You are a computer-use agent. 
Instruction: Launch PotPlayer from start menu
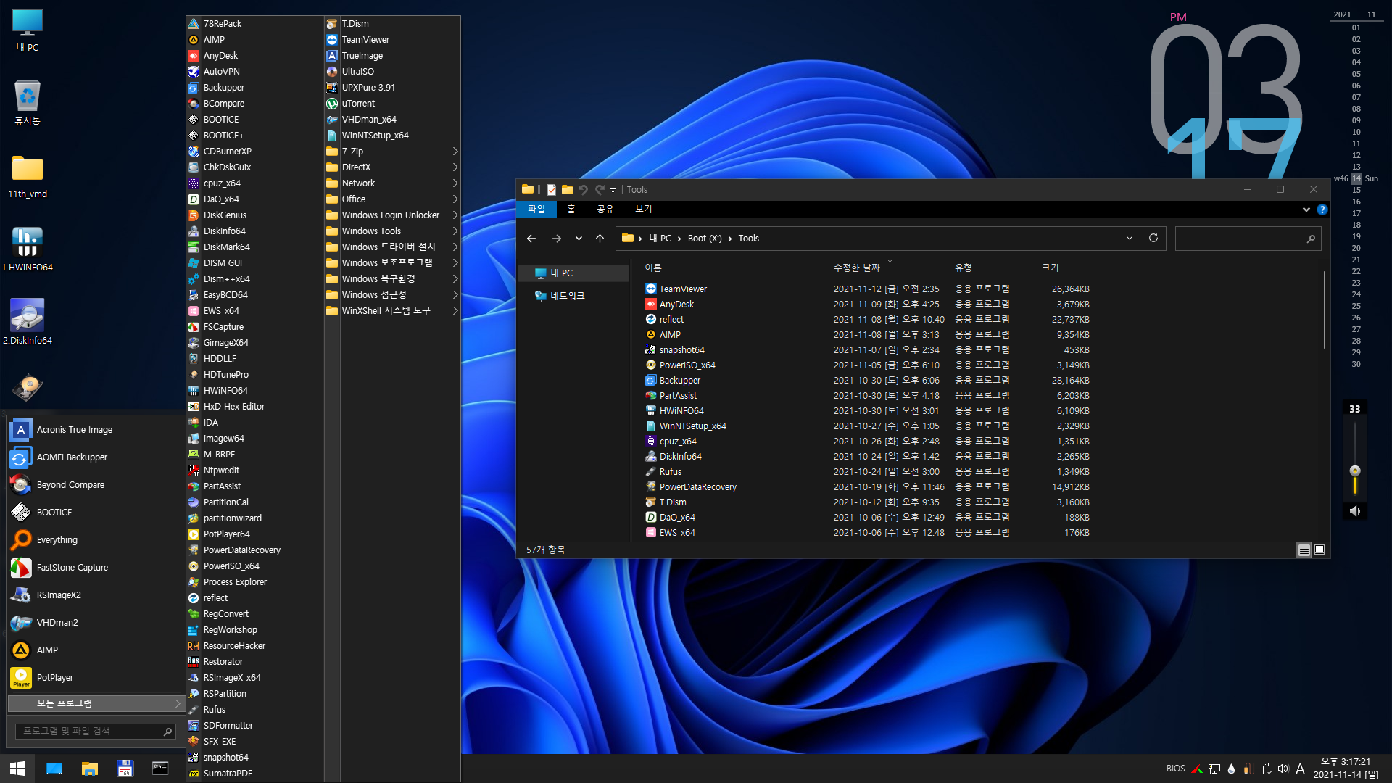point(55,678)
